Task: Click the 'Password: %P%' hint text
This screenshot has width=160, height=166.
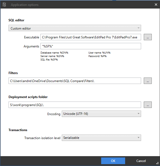Action: click(x=97, y=56)
